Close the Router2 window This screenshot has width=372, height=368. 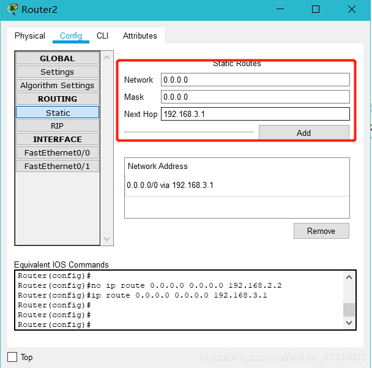tap(352, 9)
